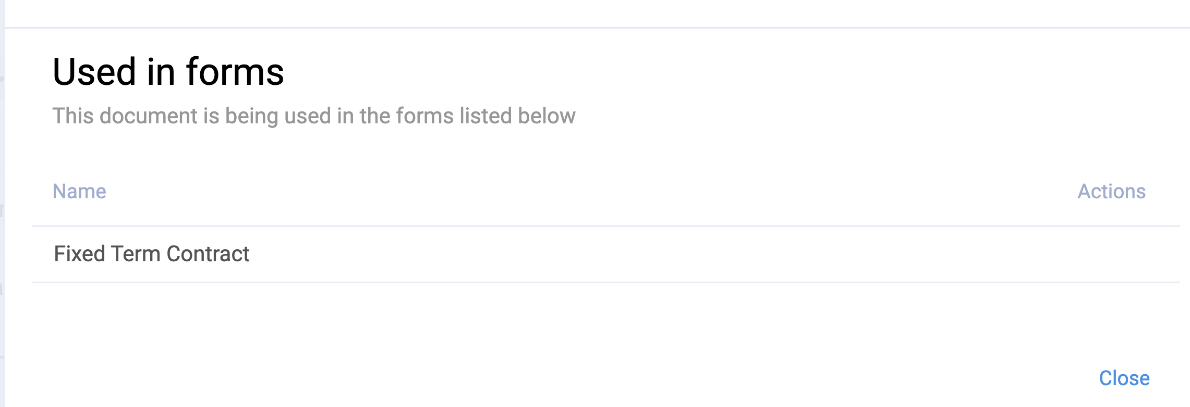
Task: Focus the 'Used in forms' dialog title
Action: 168,72
